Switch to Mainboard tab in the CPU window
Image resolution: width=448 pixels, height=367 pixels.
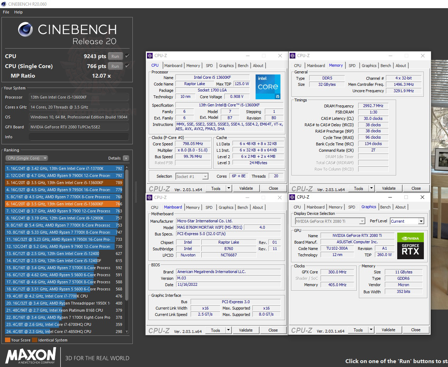tap(173, 66)
